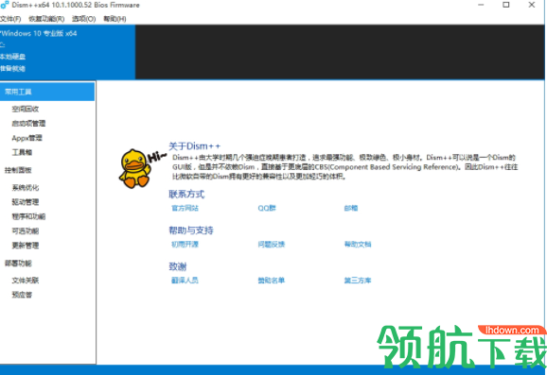Select the 控制面板 category header
Viewport: 547px width, 375px height.
(x=18, y=170)
